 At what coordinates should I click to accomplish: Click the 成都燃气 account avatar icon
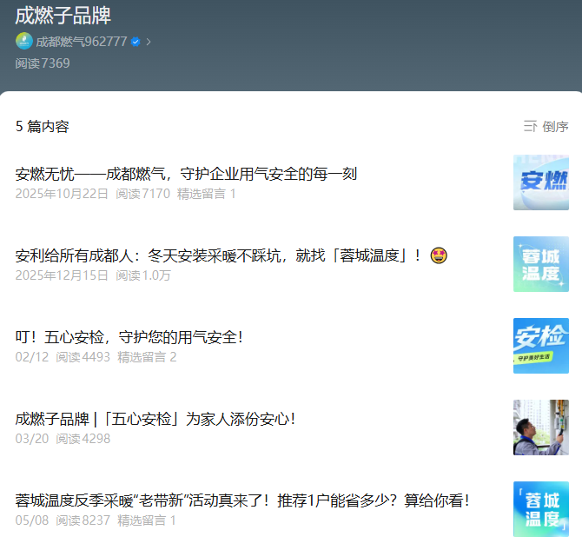tap(24, 41)
